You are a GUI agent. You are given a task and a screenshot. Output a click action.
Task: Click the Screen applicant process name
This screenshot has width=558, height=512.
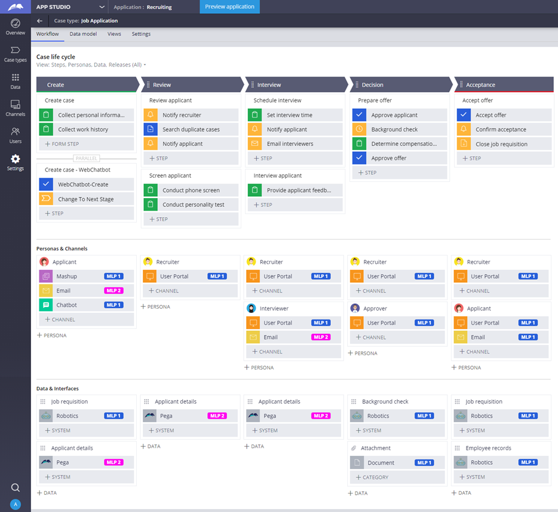170,175
